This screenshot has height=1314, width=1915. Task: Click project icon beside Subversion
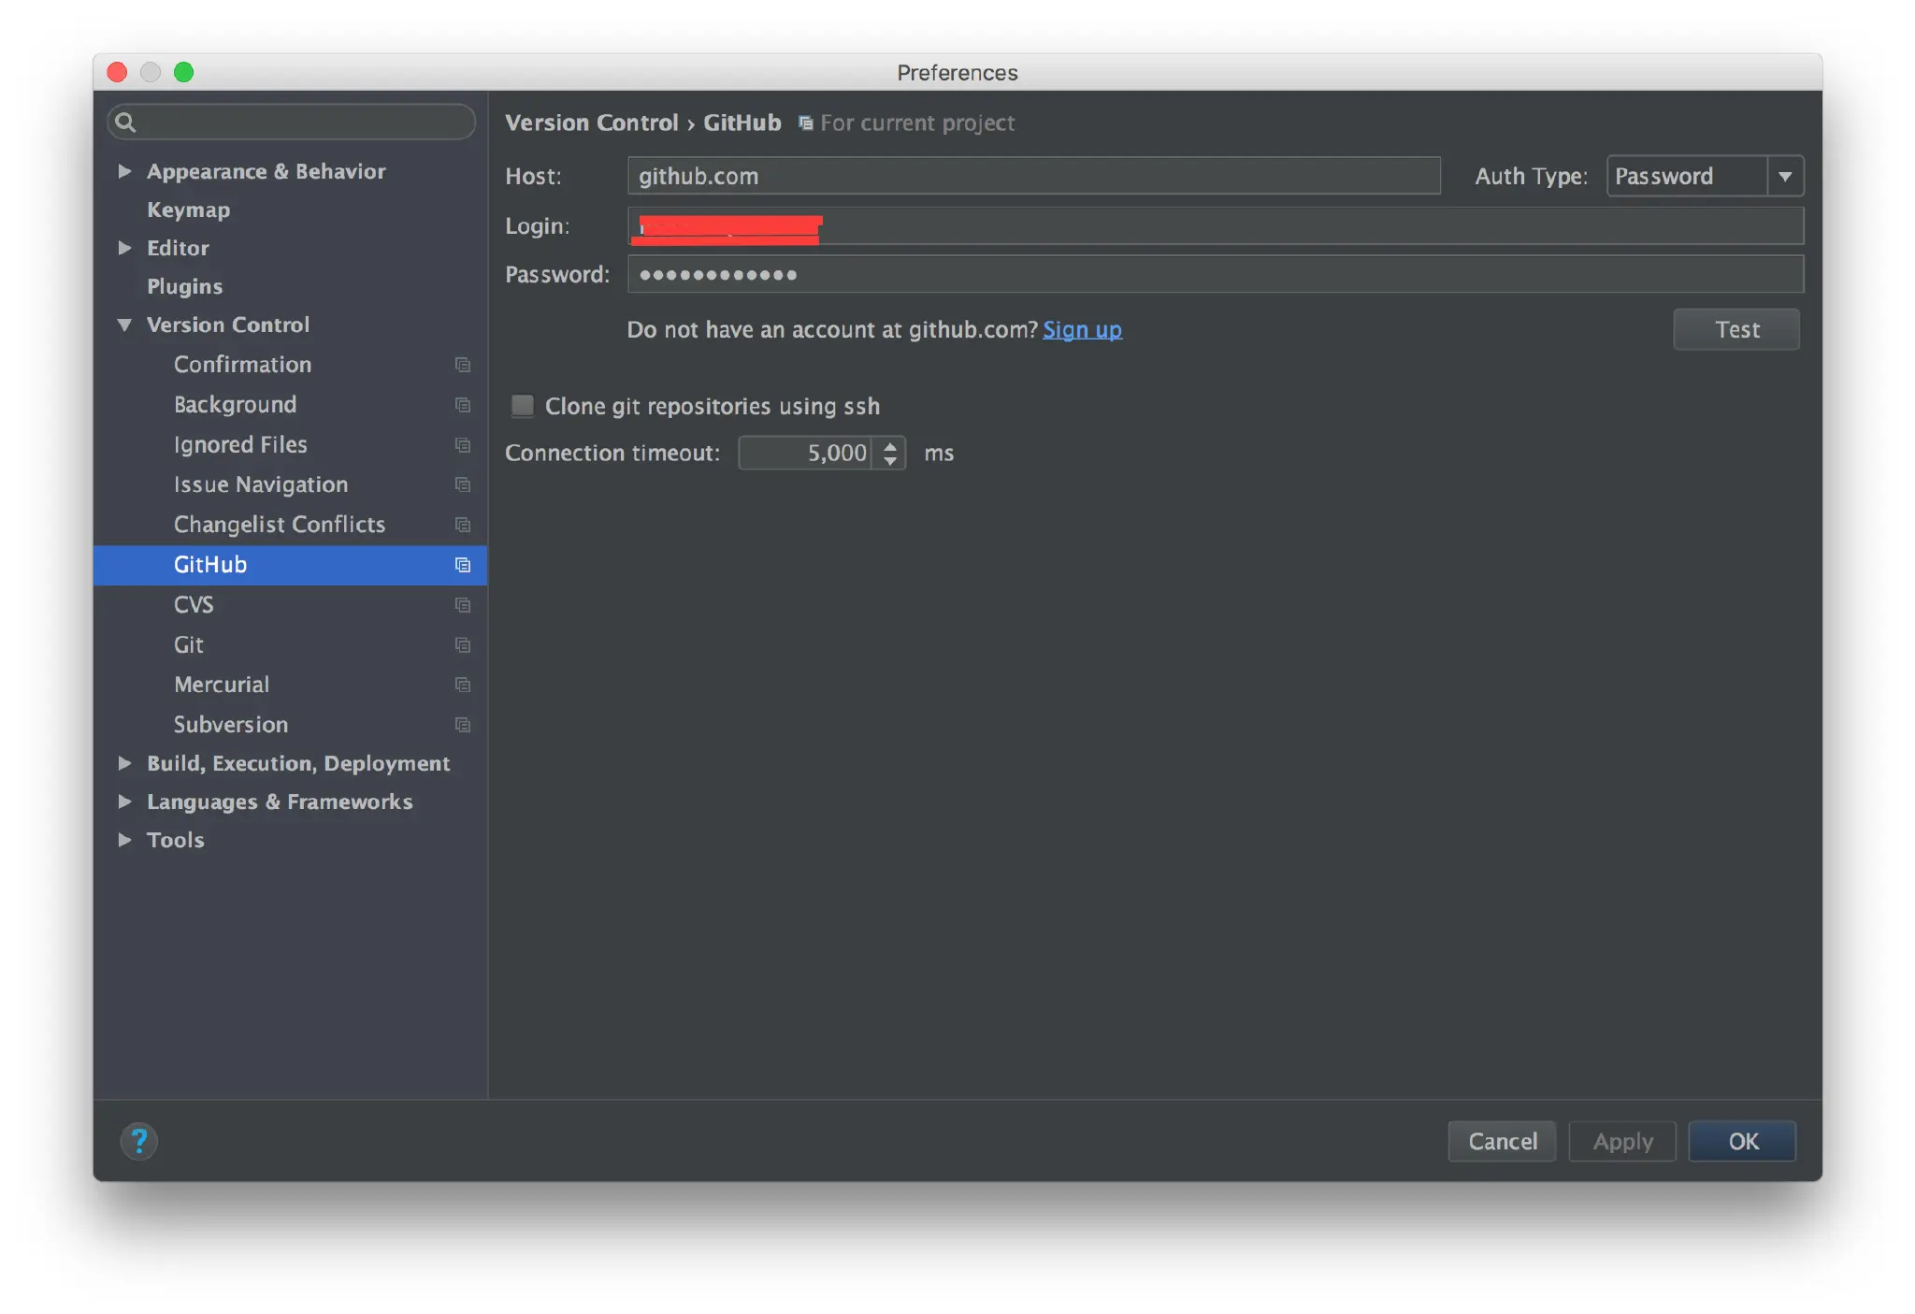(462, 725)
